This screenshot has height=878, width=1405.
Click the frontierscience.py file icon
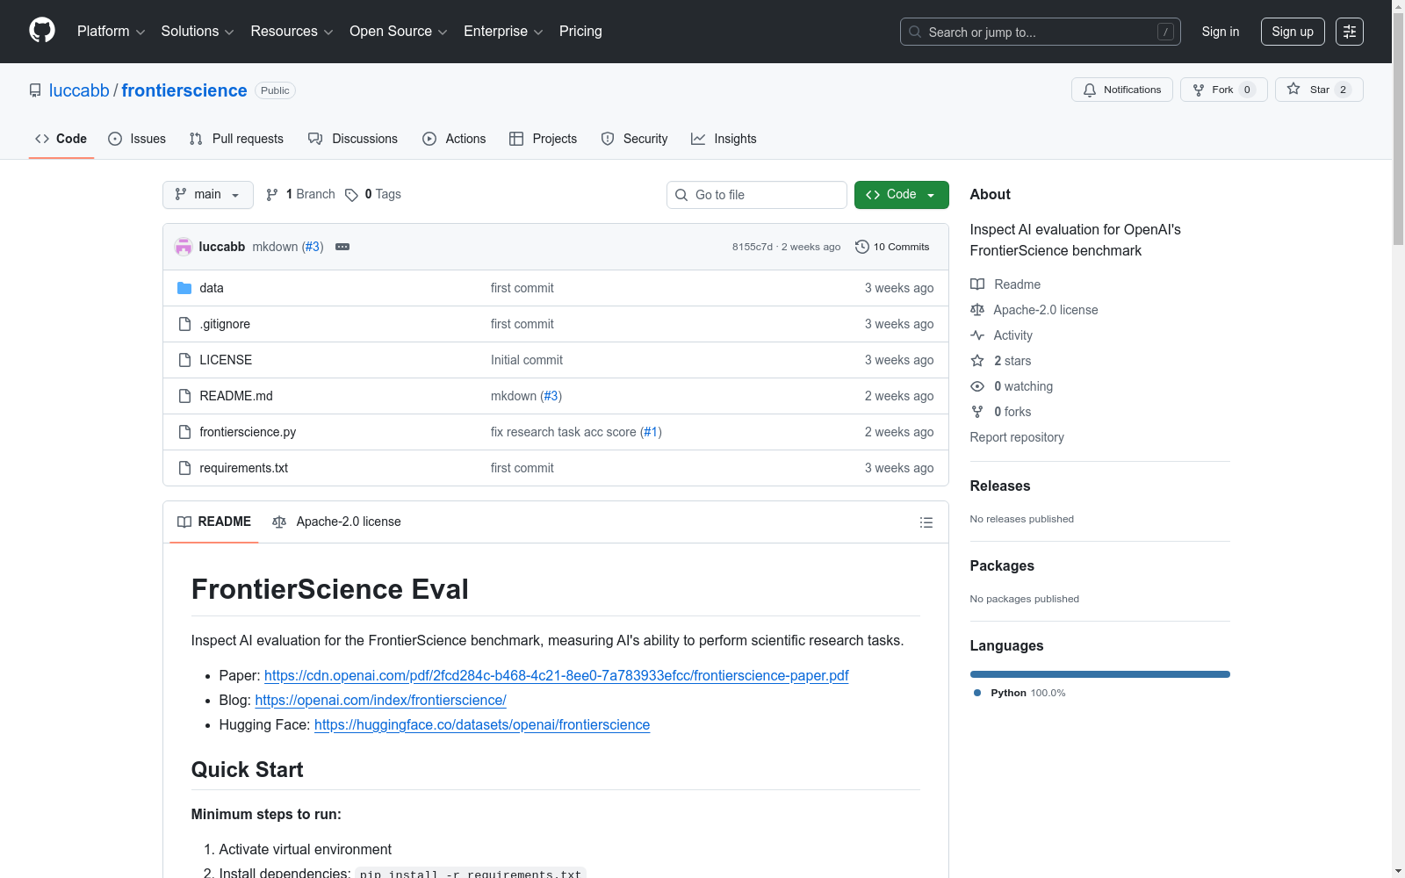[184, 432]
